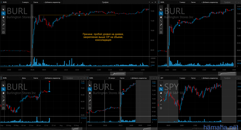Viewport: 241px width, 130px height.
Task: Pick the horizontal line tool in daily chart
Action: click(4, 104)
